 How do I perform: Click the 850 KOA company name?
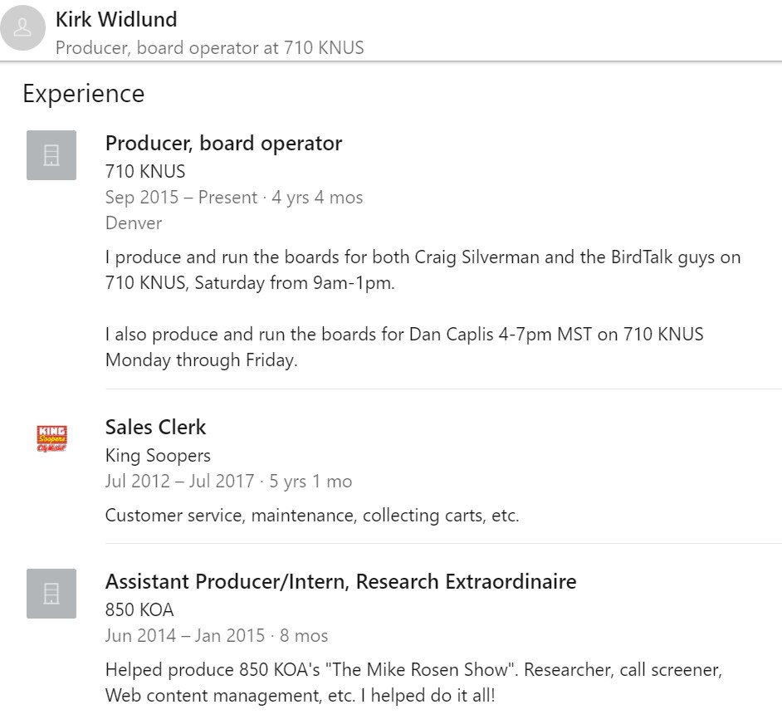pos(139,609)
